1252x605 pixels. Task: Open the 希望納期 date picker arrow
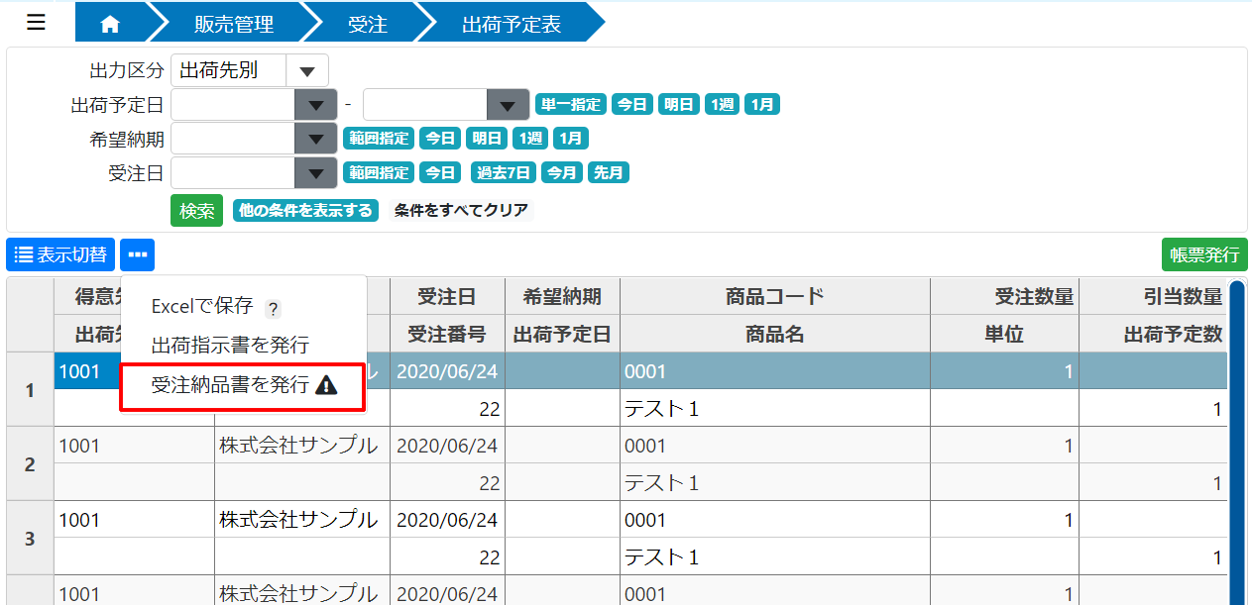[316, 139]
